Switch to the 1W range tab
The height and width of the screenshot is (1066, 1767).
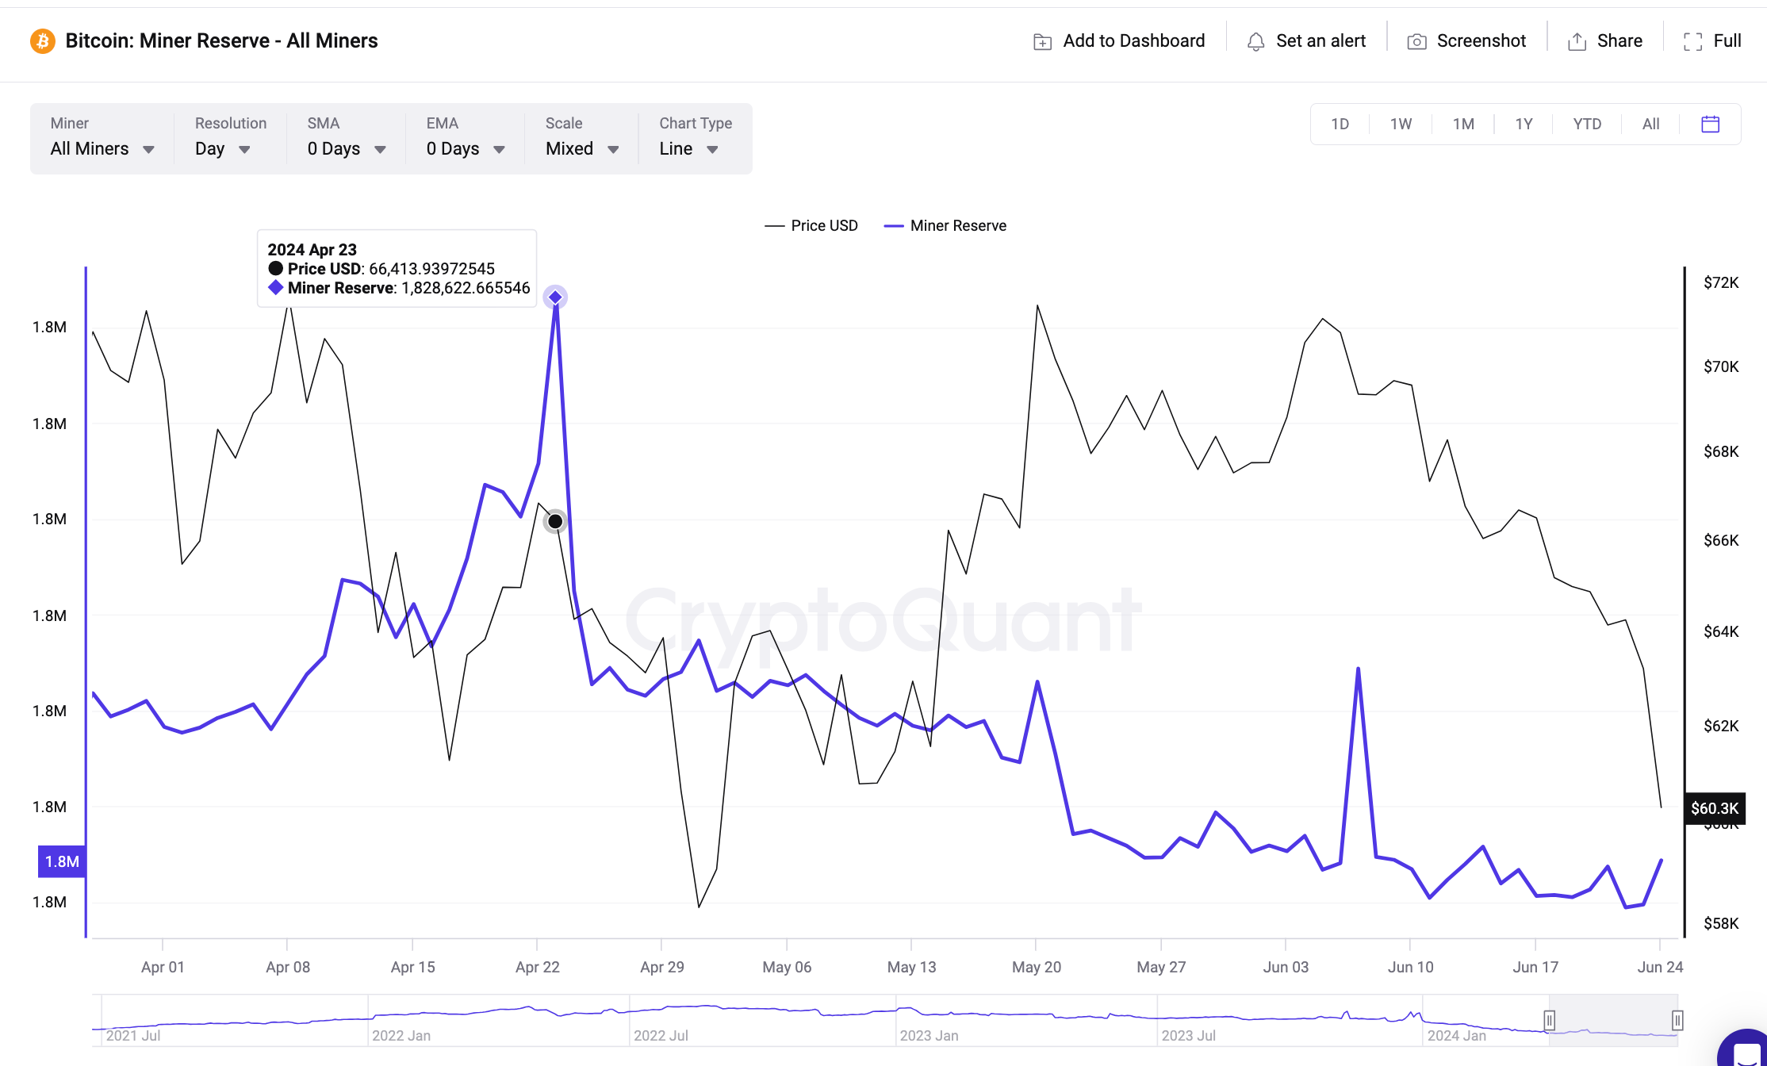click(x=1401, y=124)
